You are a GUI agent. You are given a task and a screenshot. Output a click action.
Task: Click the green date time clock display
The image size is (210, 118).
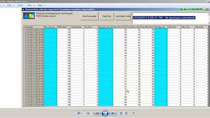191,9
